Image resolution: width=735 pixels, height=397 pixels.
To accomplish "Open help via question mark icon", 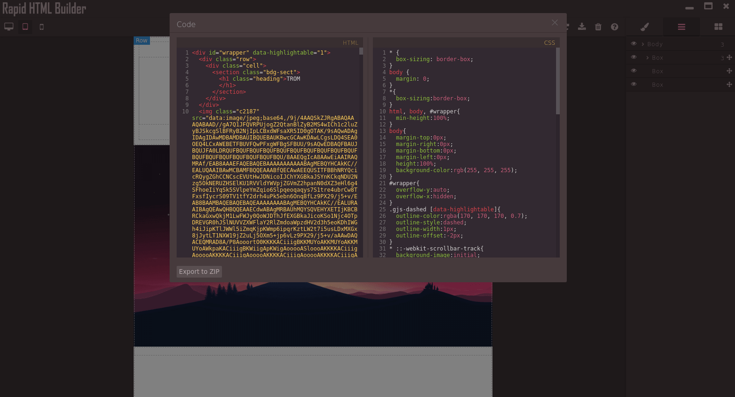I will pos(614,27).
